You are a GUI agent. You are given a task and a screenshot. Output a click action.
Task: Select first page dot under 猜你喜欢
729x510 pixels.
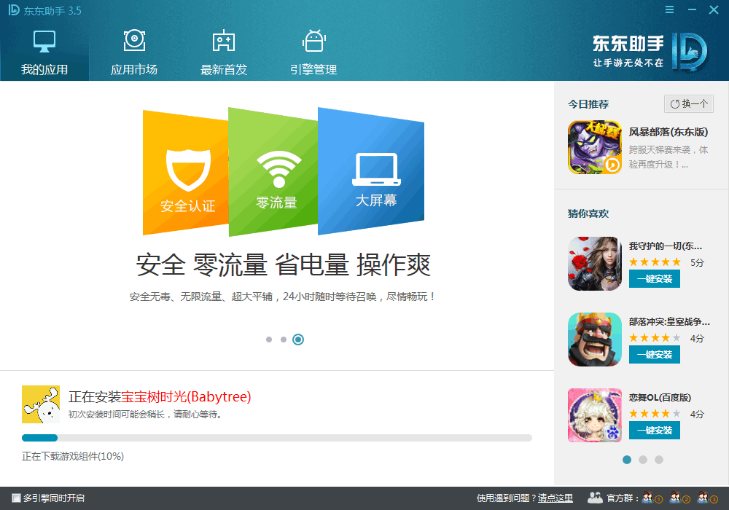click(627, 460)
